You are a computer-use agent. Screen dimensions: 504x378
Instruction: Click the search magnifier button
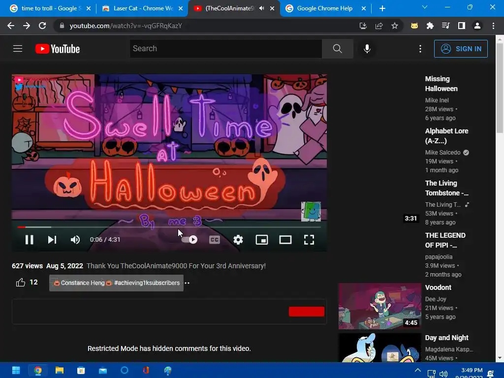338,49
